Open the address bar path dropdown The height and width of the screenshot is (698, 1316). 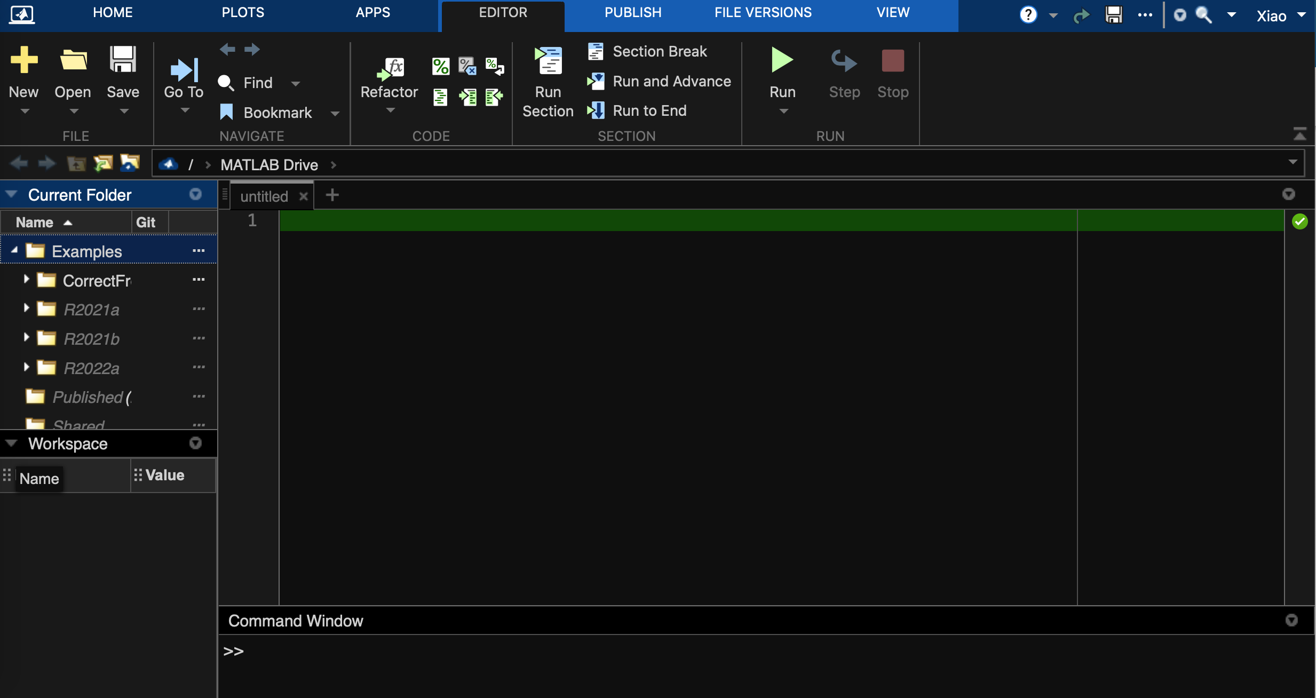1293,162
